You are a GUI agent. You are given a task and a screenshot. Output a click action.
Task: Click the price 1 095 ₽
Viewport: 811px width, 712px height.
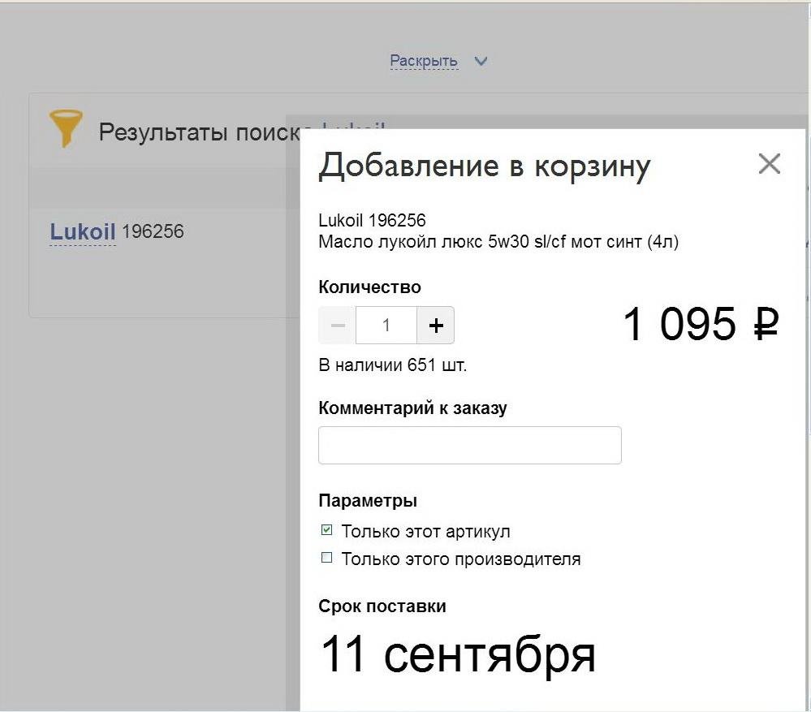click(x=701, y=324)
